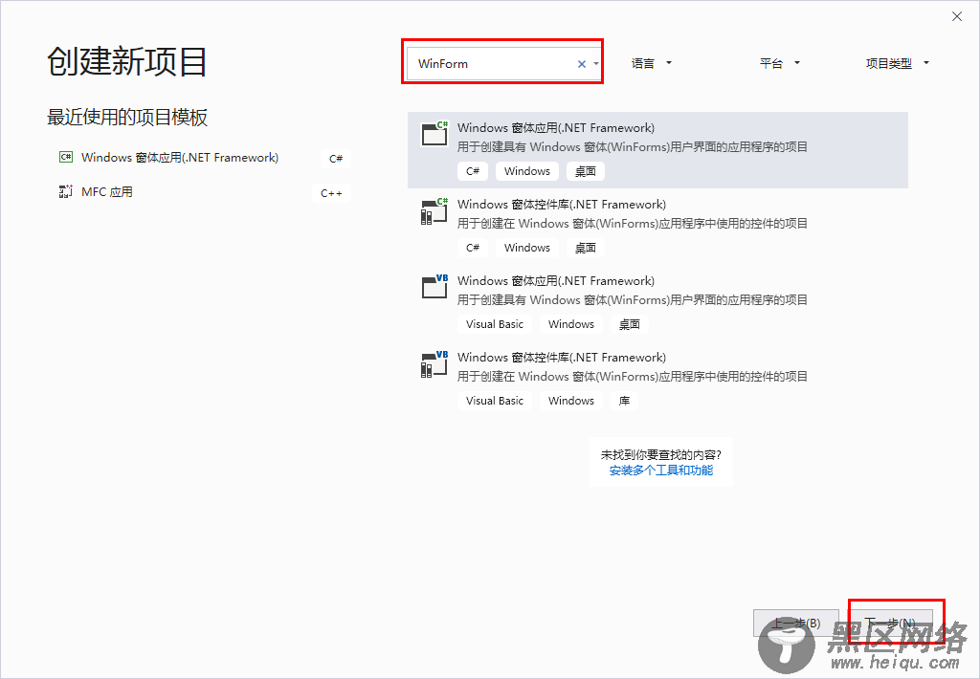Click the C# Windows Forms App template icon
The height and width of the screenshot is (679, 980).
435,132
